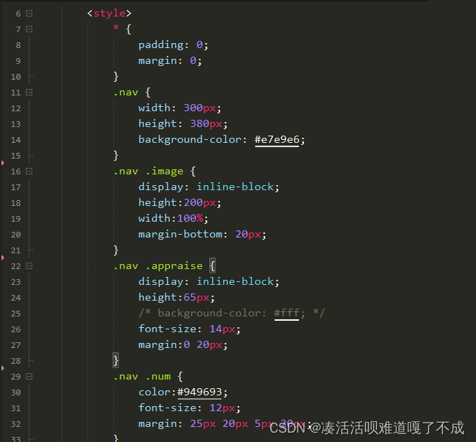Click the 'font-size' property on line 26
Image resolution: width=476 pixels, height=442 pixels.
pos(167,329)
